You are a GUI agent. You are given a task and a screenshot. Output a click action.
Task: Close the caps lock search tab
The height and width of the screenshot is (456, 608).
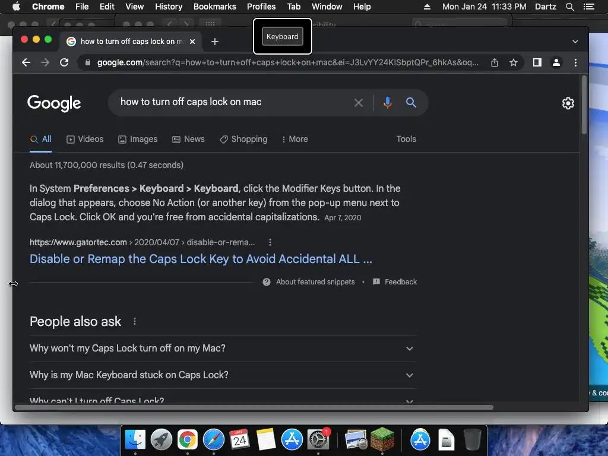192,42
